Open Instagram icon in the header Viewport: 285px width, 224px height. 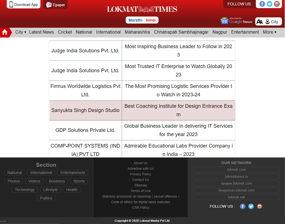tap(277, 4)
